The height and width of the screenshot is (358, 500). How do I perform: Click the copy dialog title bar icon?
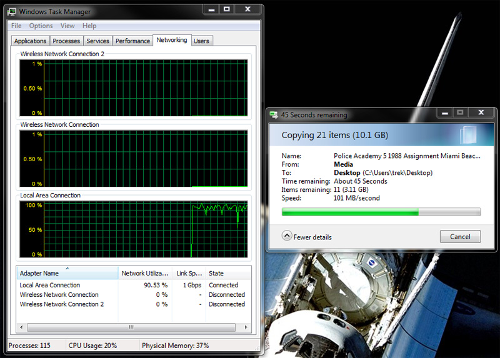(274, 115)
